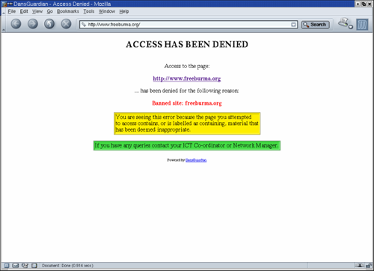This screenshot has width=374, height=271.
Task: Open the Help menu
Action: 124,11
